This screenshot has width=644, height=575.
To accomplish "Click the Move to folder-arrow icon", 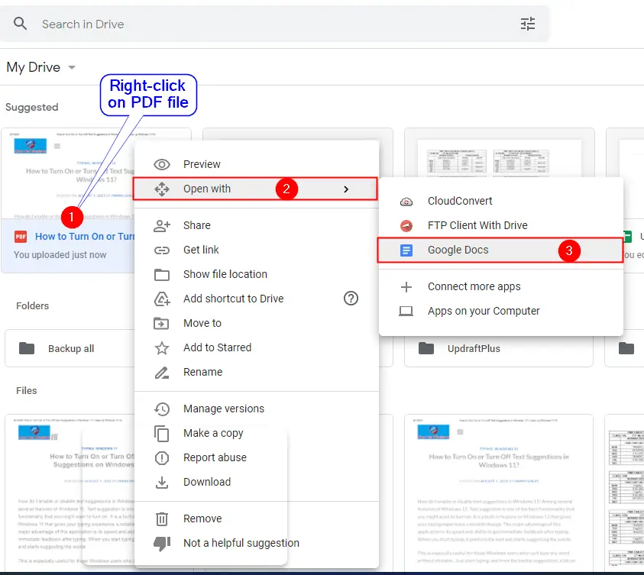I will point(161,324).
